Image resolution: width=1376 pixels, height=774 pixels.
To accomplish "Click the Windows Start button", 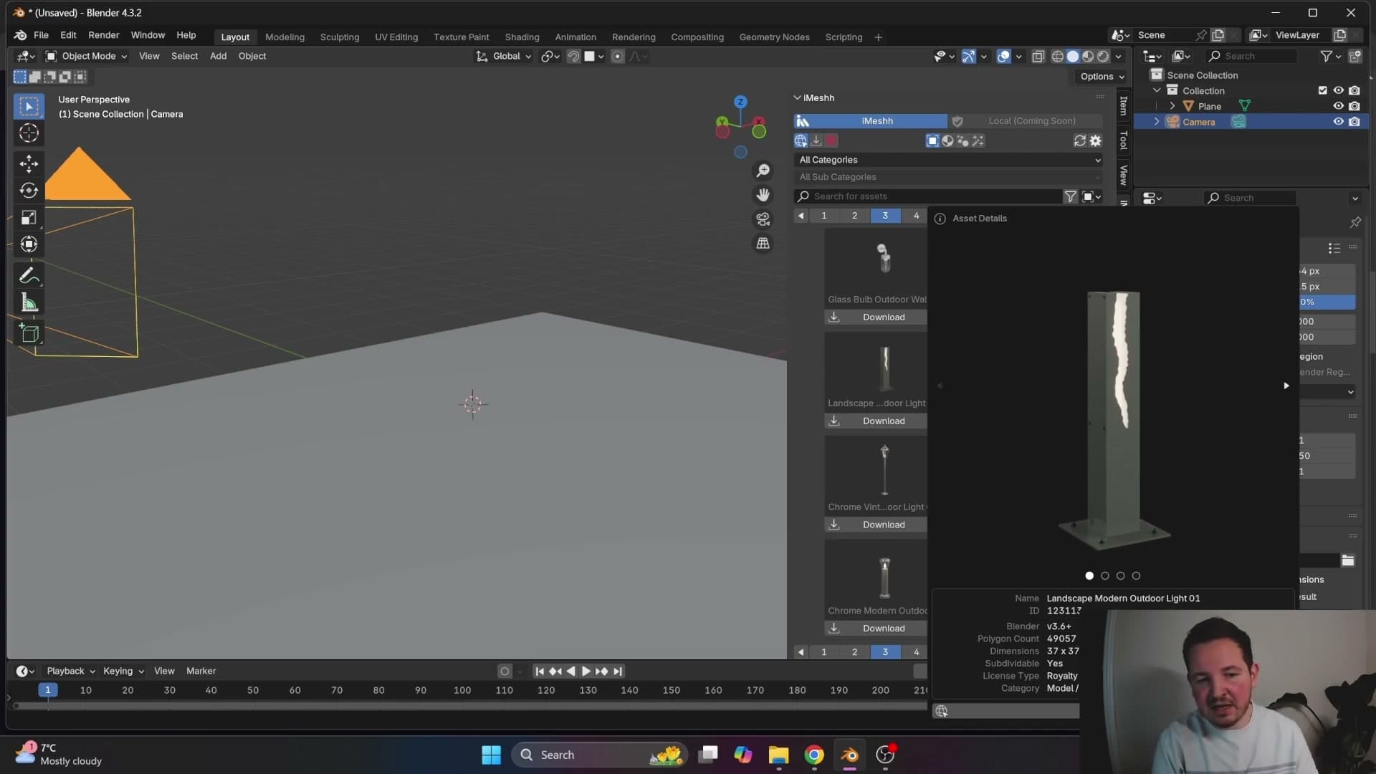I will point(492,755).
